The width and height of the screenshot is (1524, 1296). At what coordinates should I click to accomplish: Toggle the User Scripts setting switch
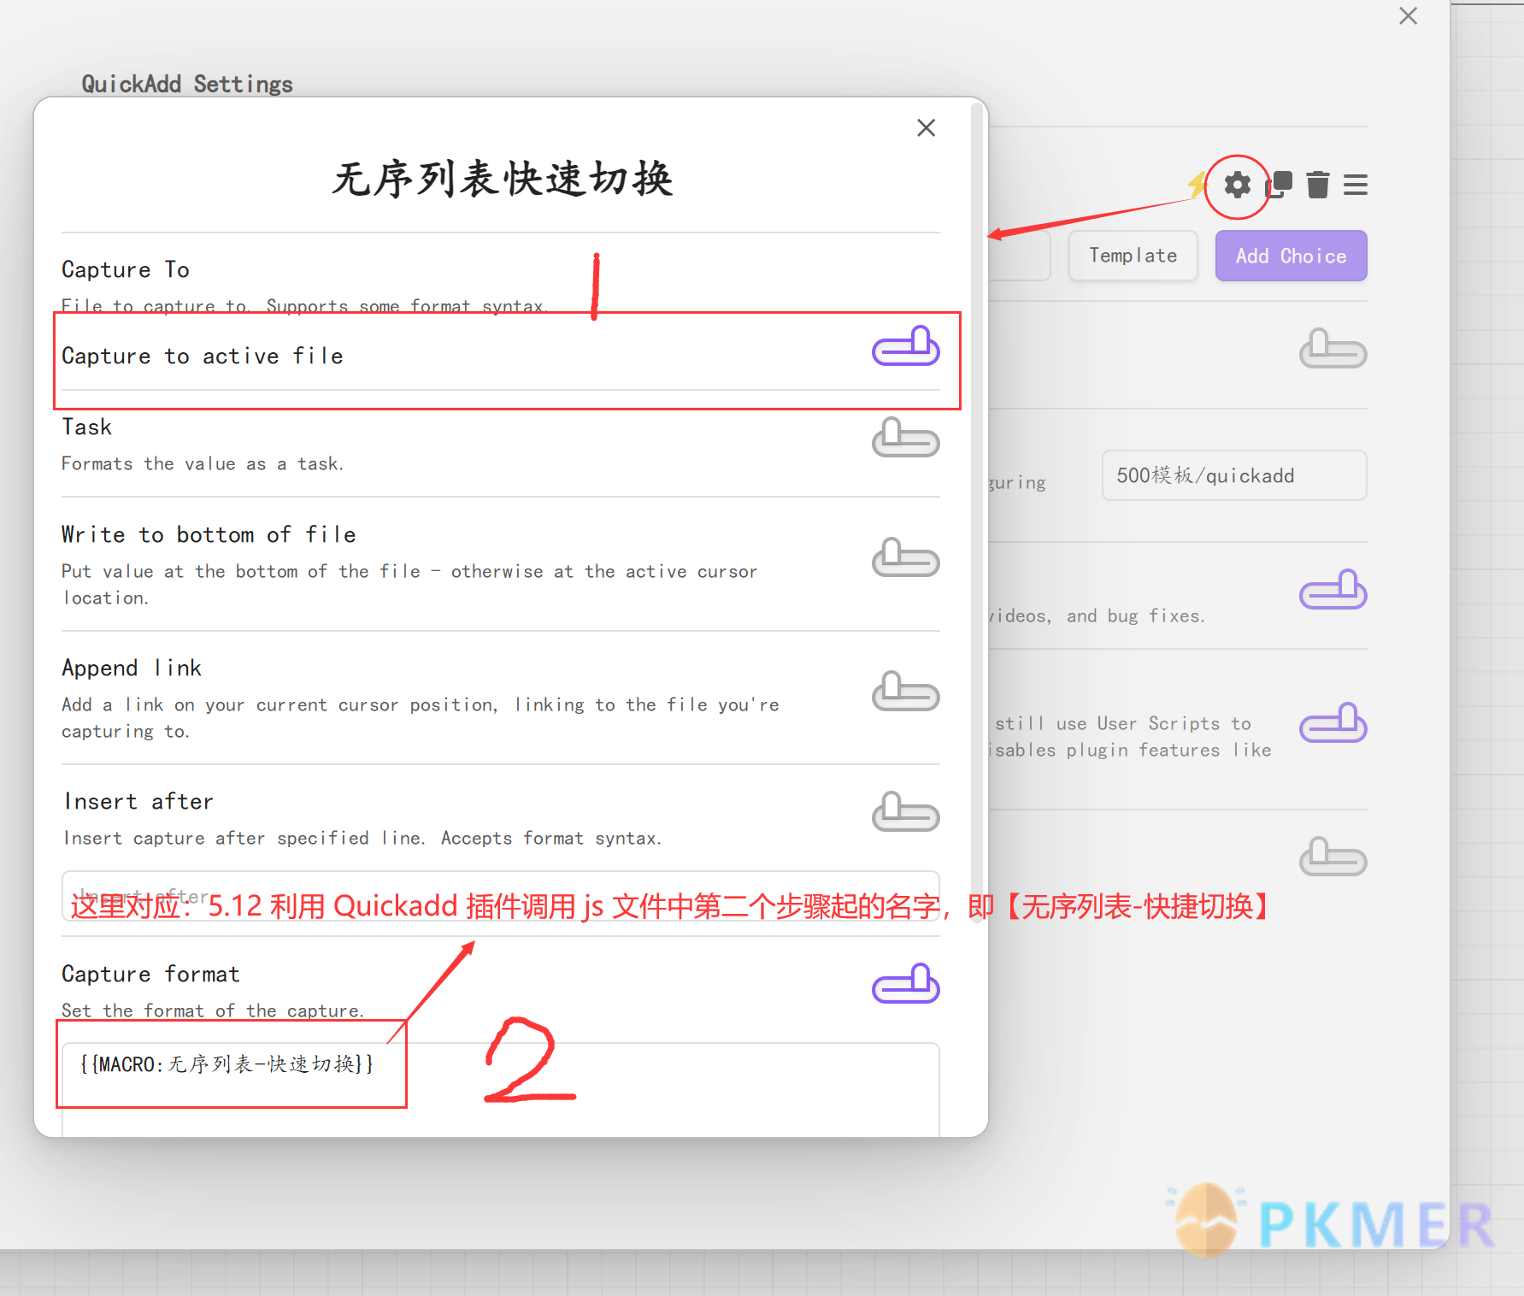pyautogui.click(x=1333, y=722)
